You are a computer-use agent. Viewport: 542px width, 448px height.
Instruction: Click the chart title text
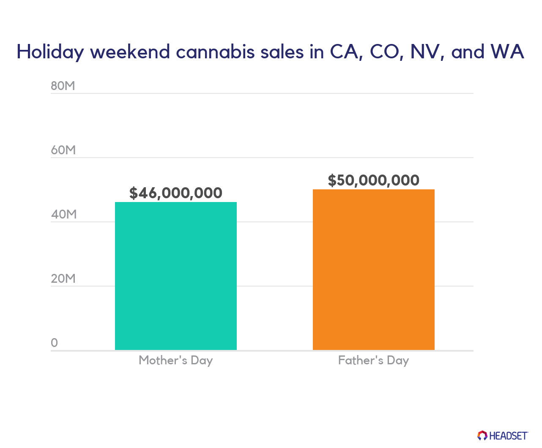271,52
